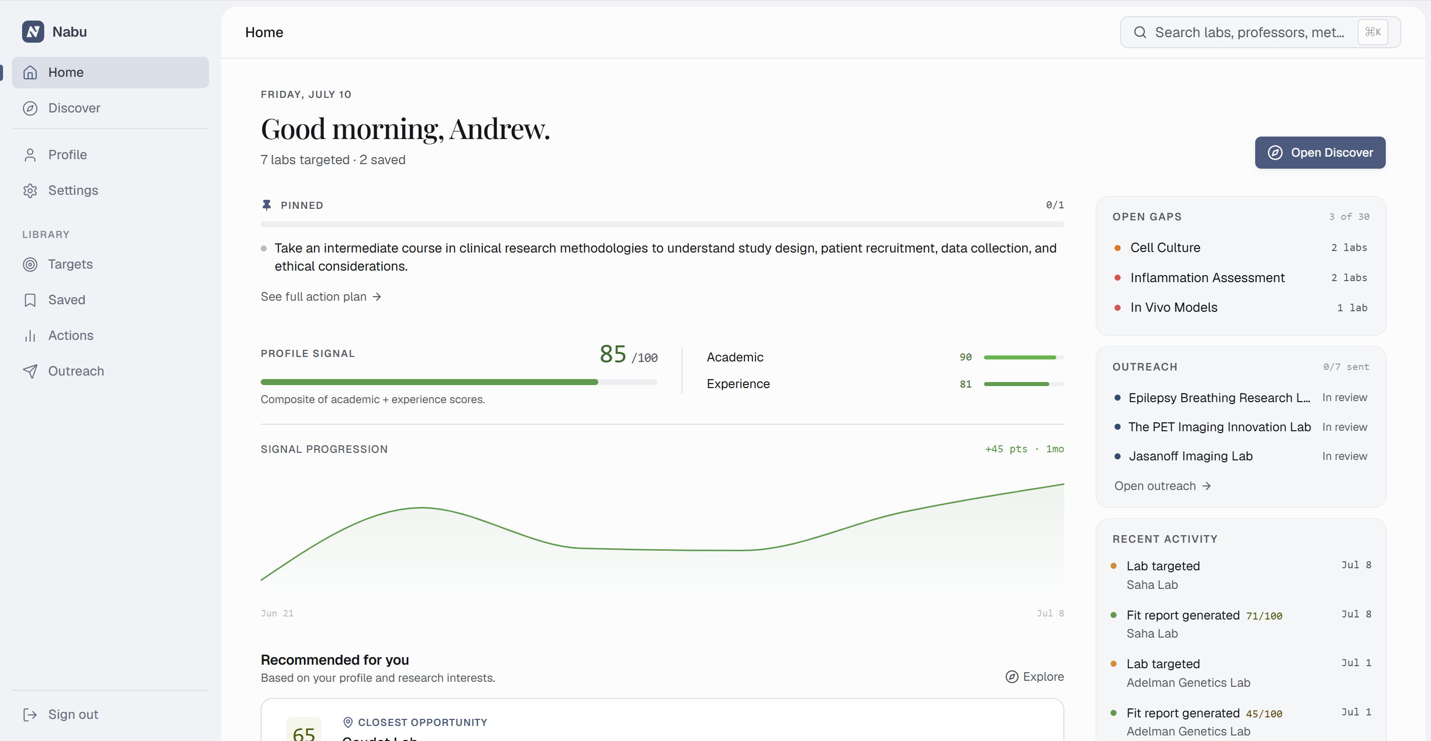Click Lab targeted Saha Lab activity
The height and width of the screenshot is (741, 1431).
tap(1241, 575)
